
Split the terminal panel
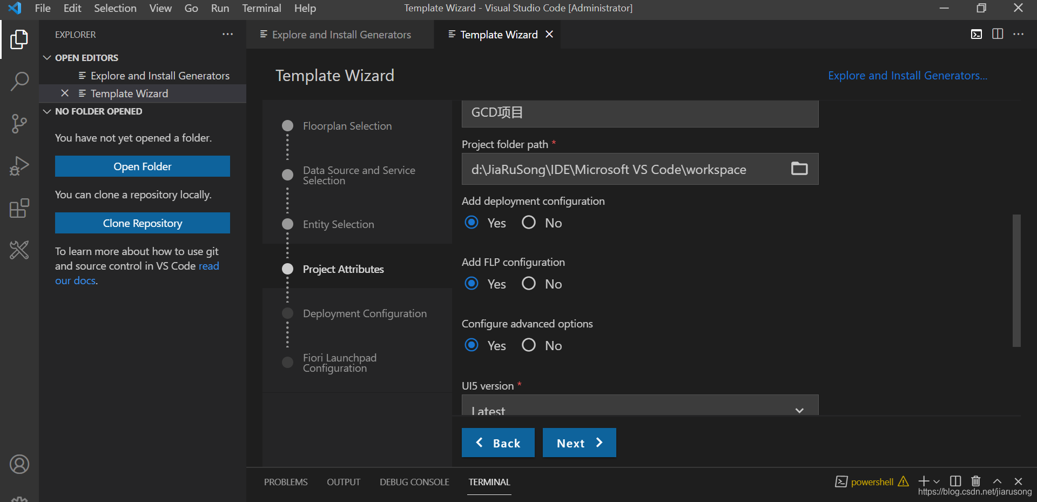click(955, 481)
